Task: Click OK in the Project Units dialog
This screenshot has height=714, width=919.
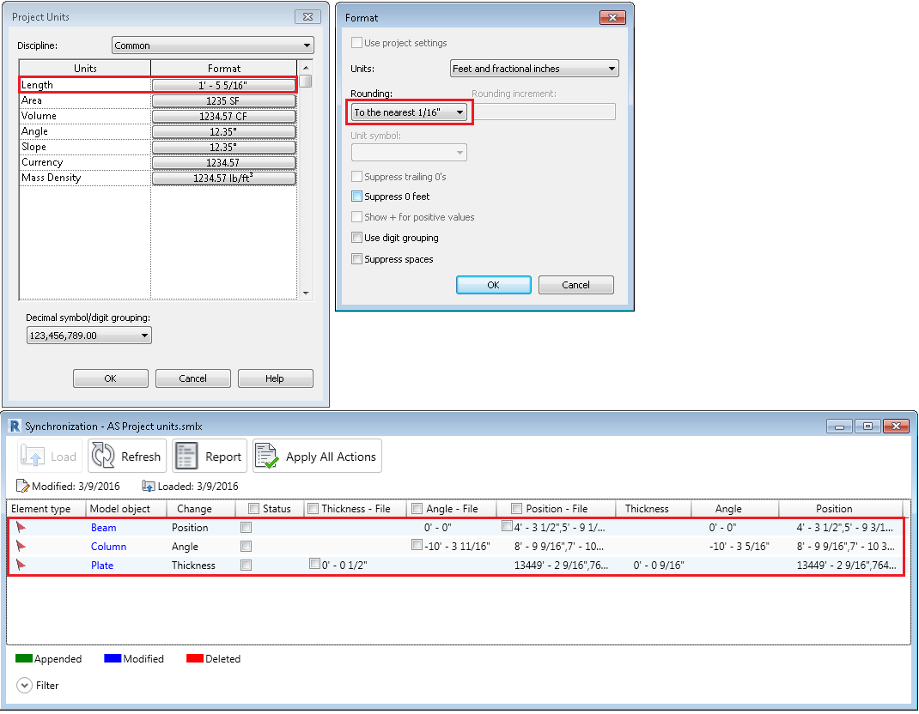Action: (110, 378)
